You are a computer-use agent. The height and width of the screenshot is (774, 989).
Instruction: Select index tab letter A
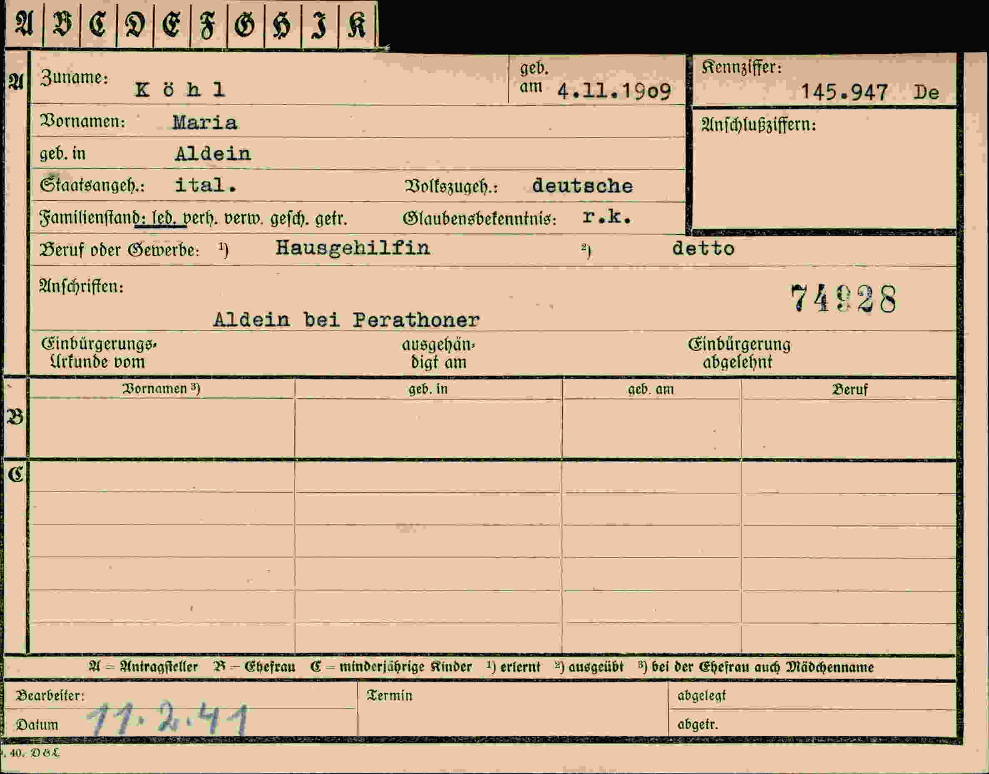coord(25,24)
